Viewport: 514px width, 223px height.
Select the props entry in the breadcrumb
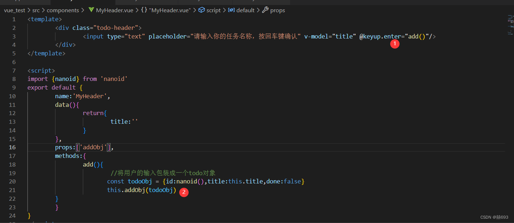tap(277, 10)
